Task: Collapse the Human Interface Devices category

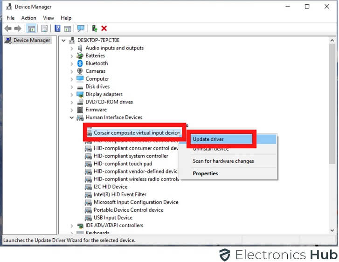Action: (x=71, y=117)
